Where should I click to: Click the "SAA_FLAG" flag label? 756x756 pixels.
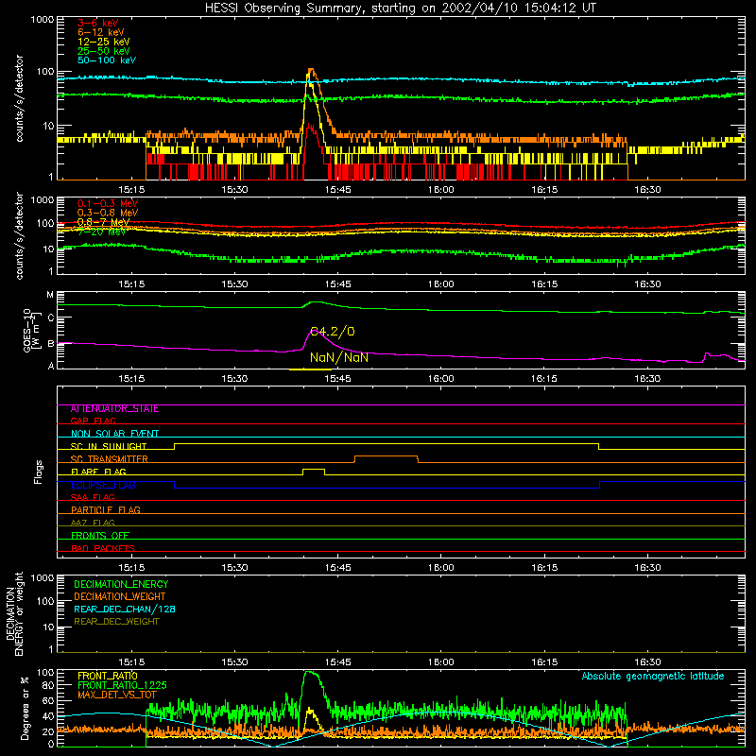[93, 497]
